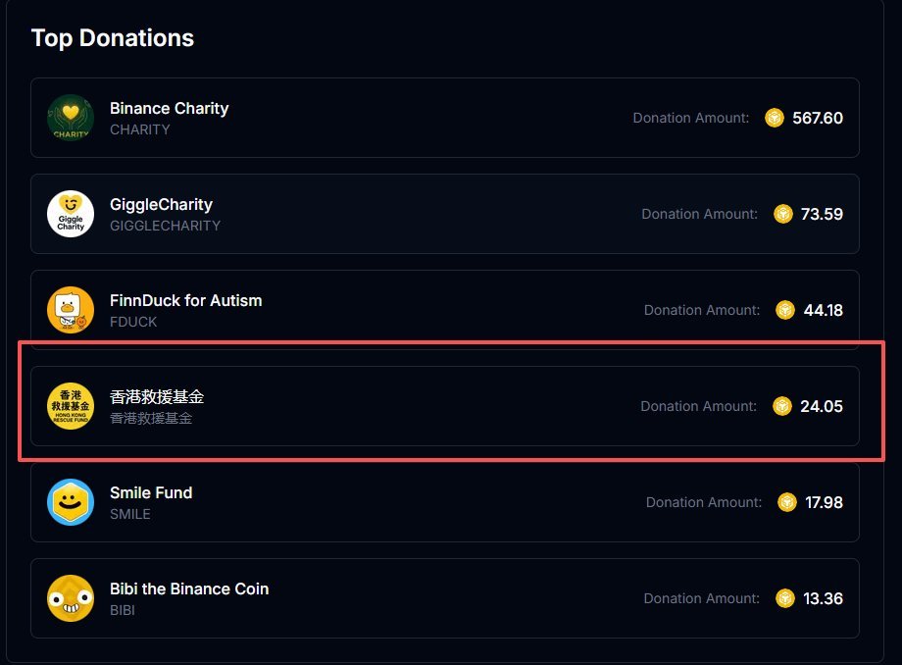The image size is (902, 665).
Task: Open the Bibi the Binance Coin title
Action: click(x=189, y=588)
